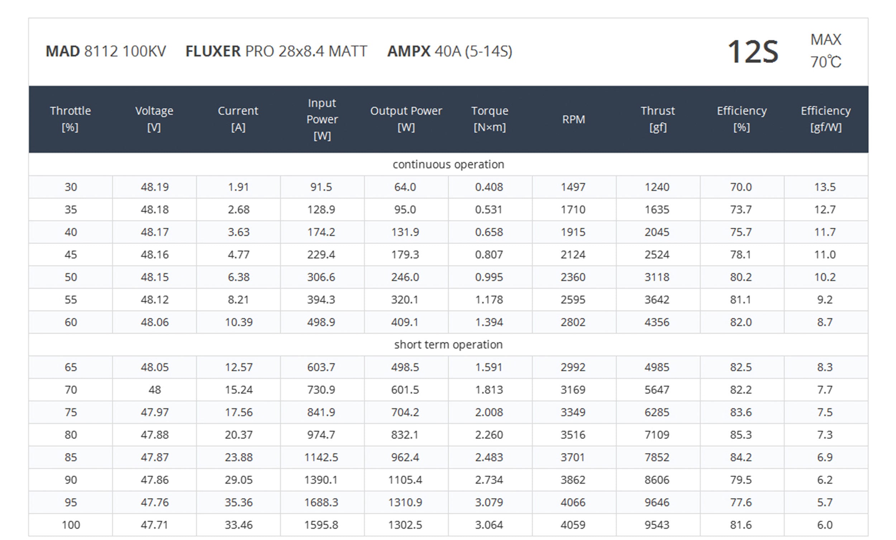Click the large 12S label
The image size is (896, 540).
[x=753, y=52]
